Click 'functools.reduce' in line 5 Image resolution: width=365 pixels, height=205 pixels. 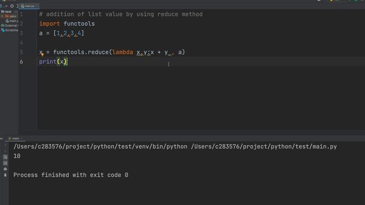81,52
